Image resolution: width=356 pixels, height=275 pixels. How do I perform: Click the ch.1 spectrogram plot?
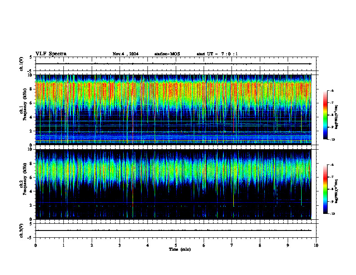(174, 110)
